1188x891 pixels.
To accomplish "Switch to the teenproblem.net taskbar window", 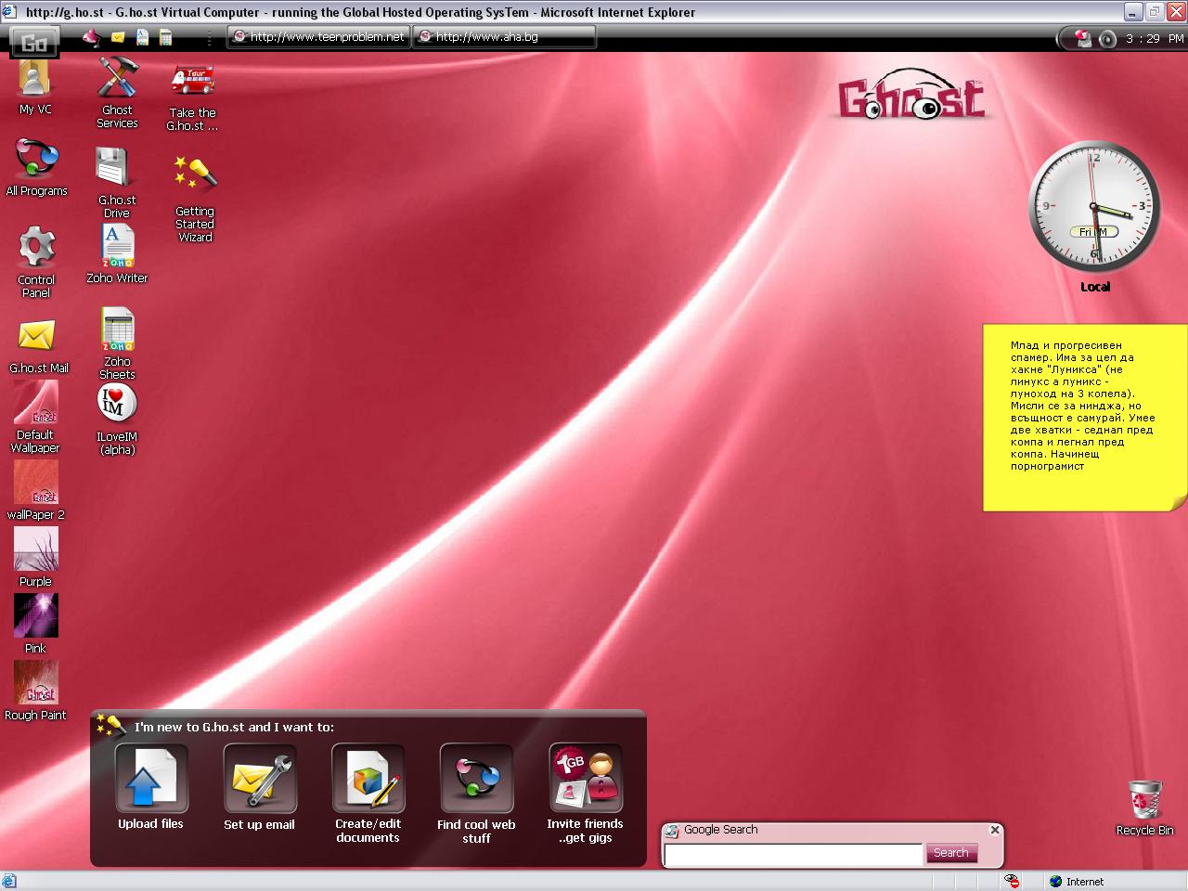I will click(318, 37).
